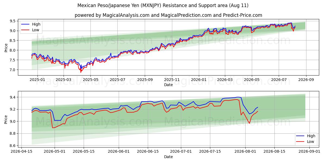
Task: Click the '2025-07' tick label in top chart
Action: coord(117,80)
